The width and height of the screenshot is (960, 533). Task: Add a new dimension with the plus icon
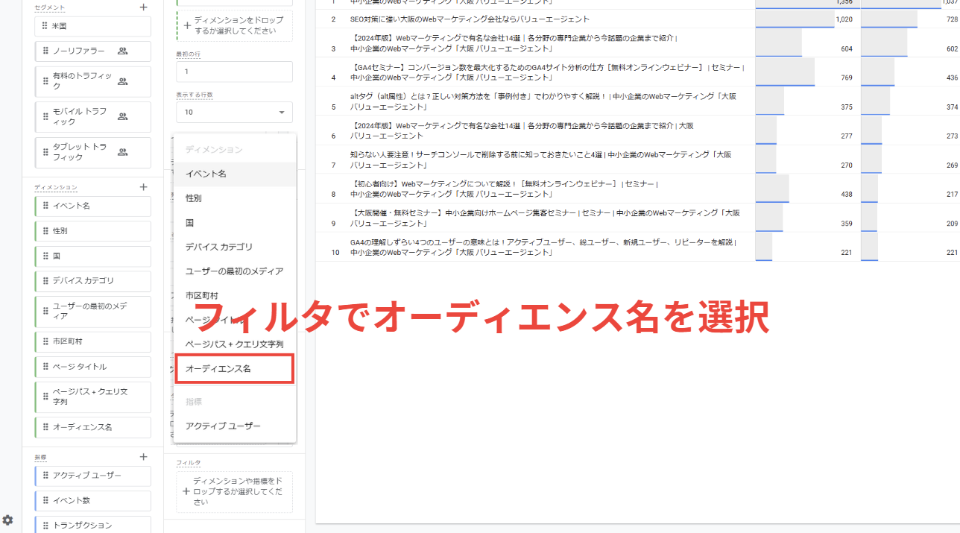click(144, 187)
